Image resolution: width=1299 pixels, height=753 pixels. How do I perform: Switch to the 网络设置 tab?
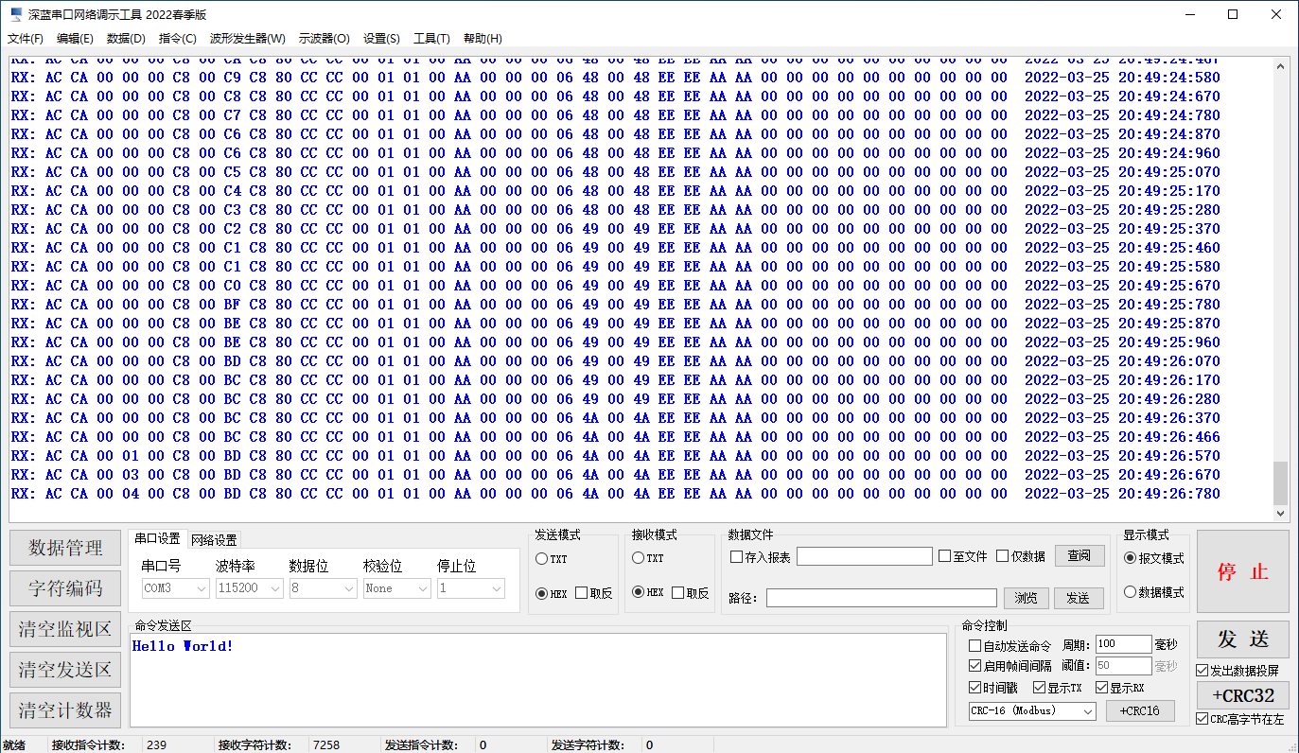point(214,540)
